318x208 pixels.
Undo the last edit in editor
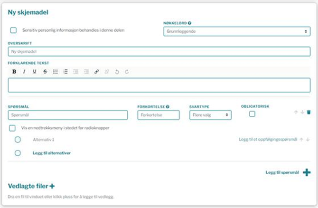[x=117, y=72]
